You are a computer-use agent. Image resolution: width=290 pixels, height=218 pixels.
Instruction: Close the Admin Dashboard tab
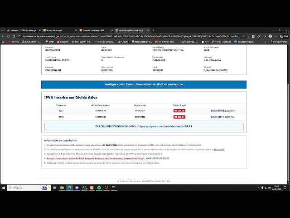pos(76,30)
